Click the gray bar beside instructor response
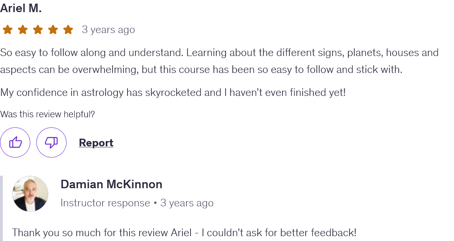This screenshot has height=241, width=454. pos(1,208)
